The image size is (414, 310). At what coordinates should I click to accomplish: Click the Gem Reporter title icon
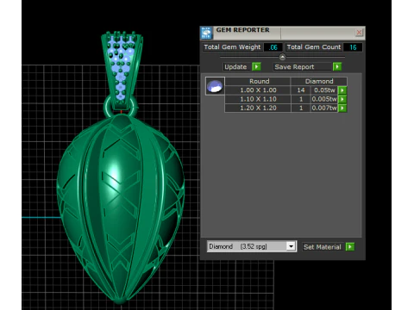coord(206,33)
